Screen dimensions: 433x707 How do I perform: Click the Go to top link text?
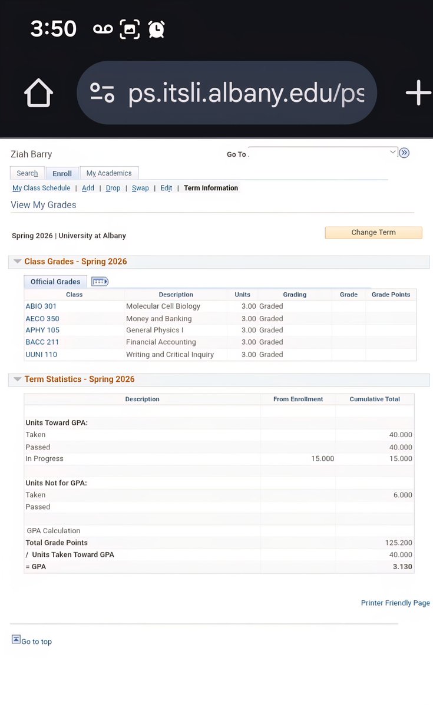(37, 642)
